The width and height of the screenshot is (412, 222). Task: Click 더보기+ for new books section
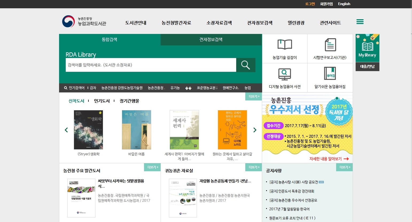click(x=254, y=96)
